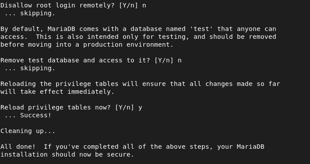Click the 'y' answer after reload privilege prompt
This screenshot has width=310, height=164.
[140, 108]
